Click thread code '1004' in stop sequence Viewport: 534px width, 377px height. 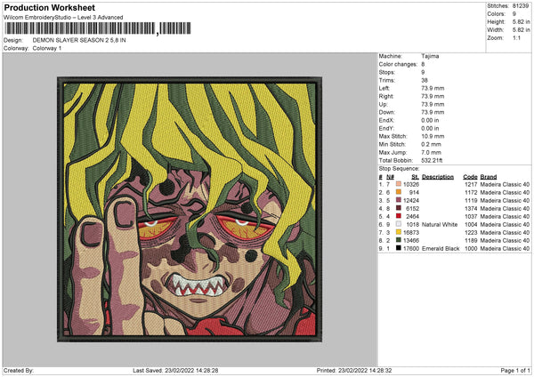(x=471, y=225)
